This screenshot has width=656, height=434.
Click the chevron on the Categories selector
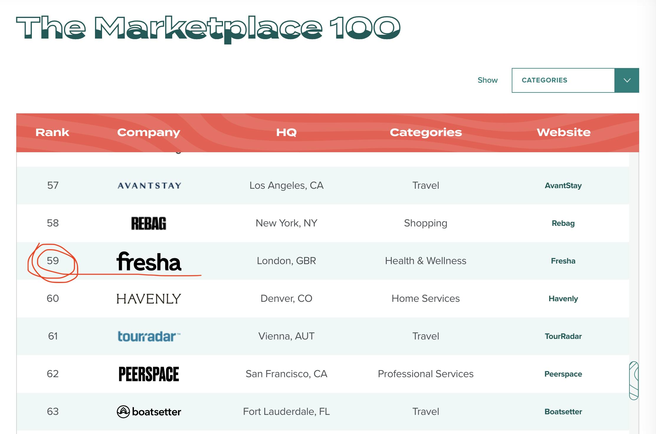[x=627, y=80]
